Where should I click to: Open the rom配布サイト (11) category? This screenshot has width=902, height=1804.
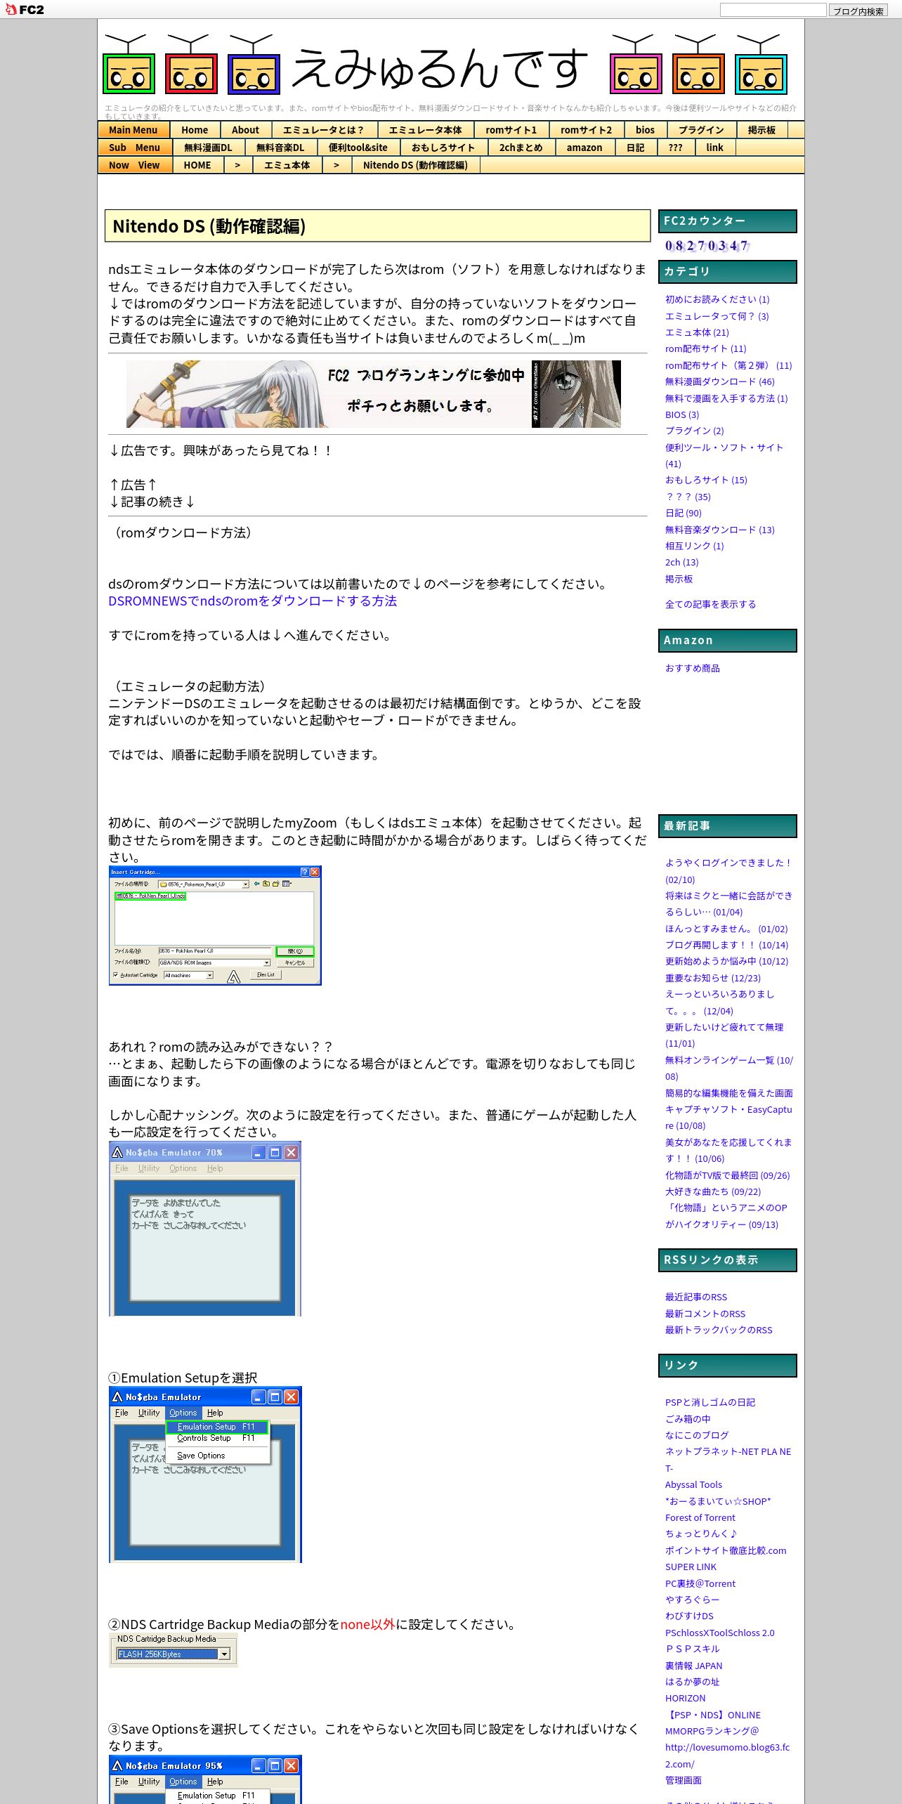point(706,348)
